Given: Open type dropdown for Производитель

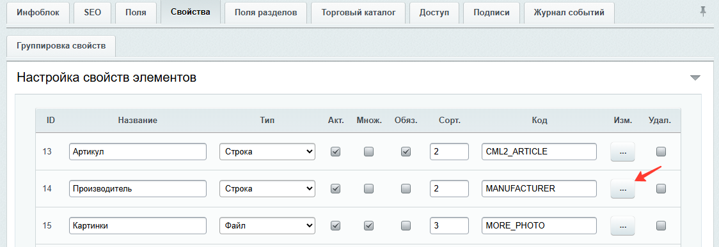Looking at the screenshot, I should (267, 188).
